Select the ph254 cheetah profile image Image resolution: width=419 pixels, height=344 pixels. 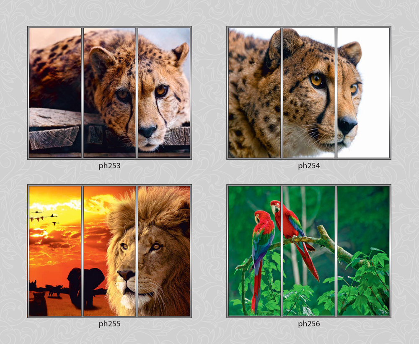[x=309, y=93]
